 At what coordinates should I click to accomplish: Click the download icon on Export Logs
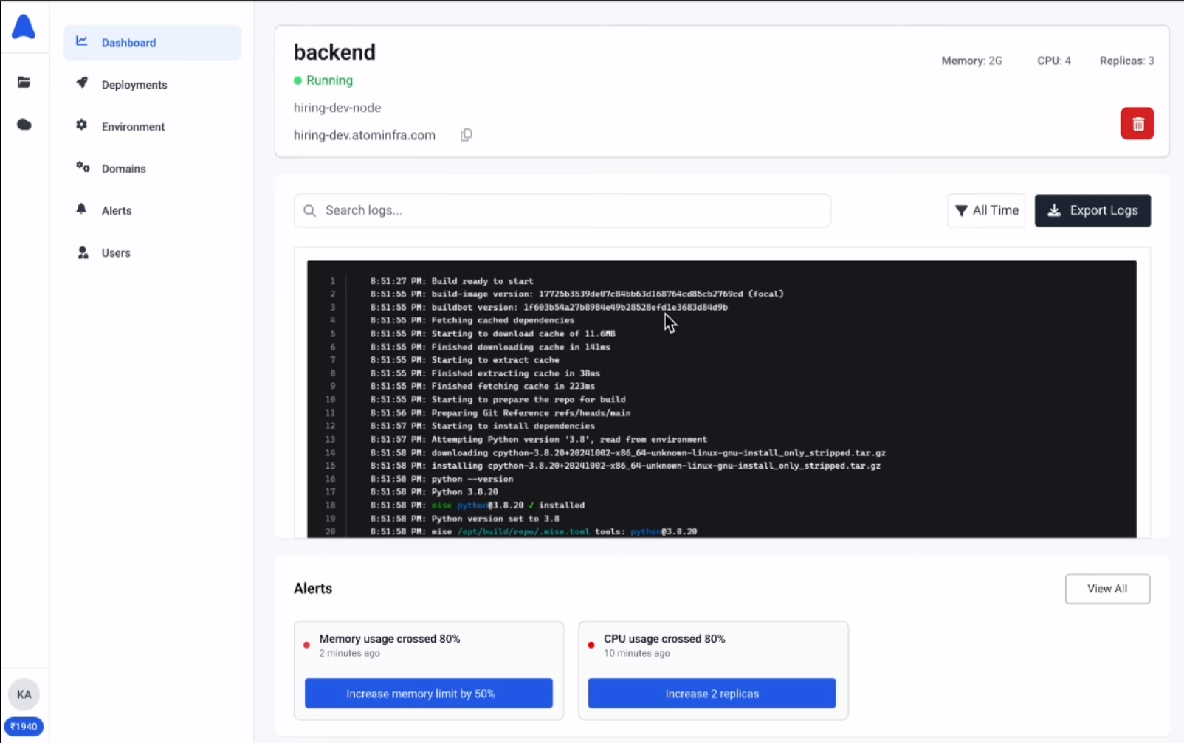[1055, 210]
